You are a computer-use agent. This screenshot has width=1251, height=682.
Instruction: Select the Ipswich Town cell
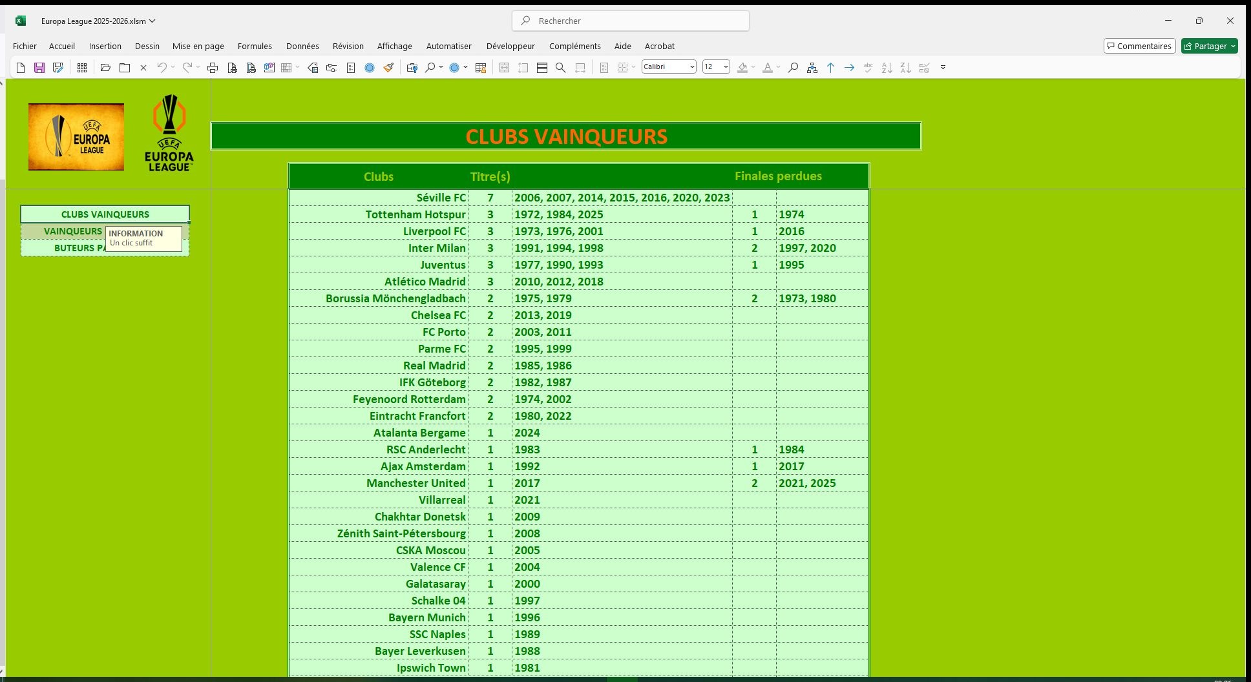click(379, 668)
